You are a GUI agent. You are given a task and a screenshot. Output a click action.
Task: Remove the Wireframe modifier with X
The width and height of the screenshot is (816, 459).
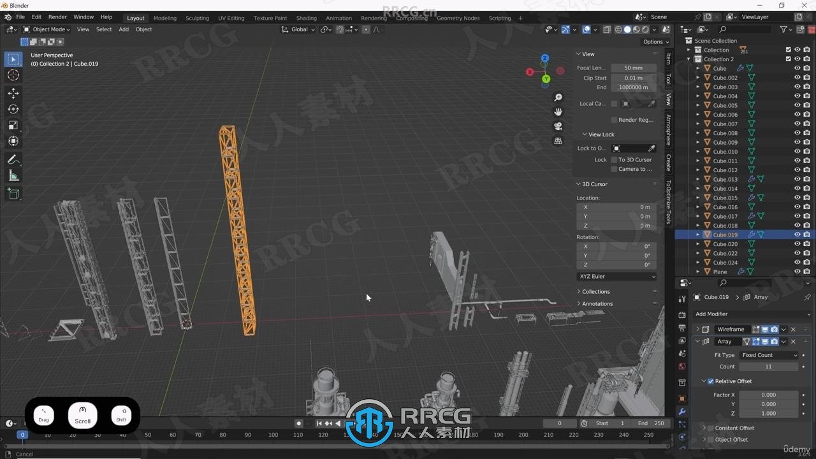point(793,330)
